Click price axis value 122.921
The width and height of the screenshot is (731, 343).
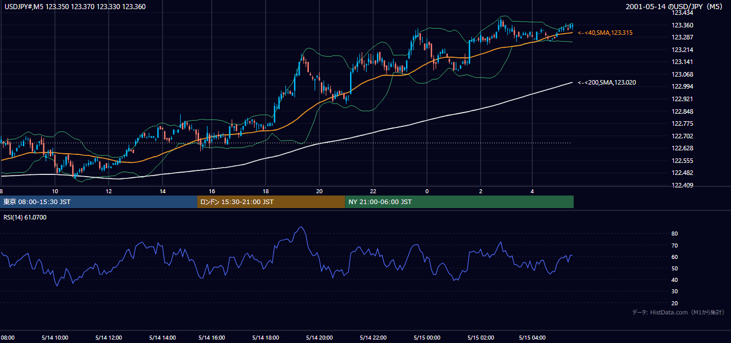pos(682,99)
